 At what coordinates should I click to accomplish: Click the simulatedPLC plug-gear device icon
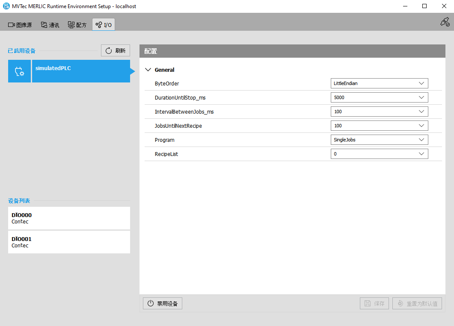point(19,71)
